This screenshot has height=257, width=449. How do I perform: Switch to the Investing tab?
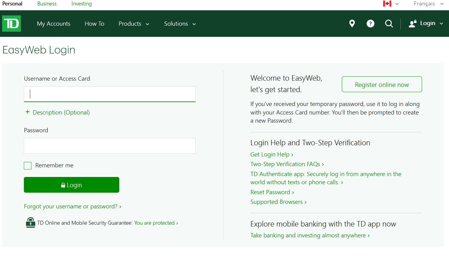[x=82, y=4]
